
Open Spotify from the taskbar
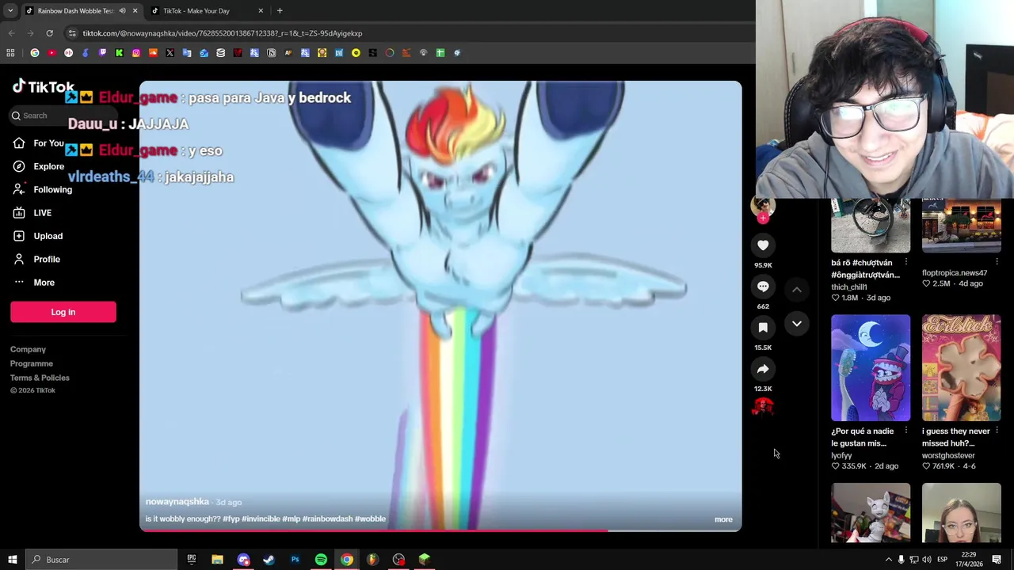pos(321,560)
